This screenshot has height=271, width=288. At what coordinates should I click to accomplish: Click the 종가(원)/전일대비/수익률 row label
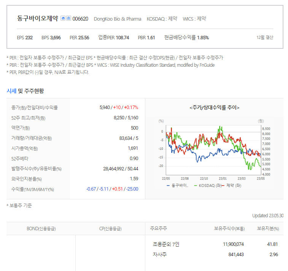[35, 107]
